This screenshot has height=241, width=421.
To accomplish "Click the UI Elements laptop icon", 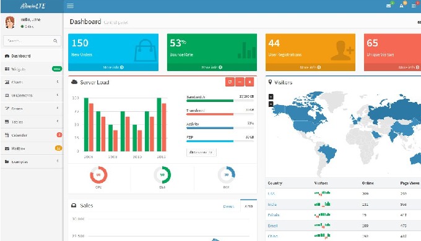I will pyautogui.click(x=7, y=95).
